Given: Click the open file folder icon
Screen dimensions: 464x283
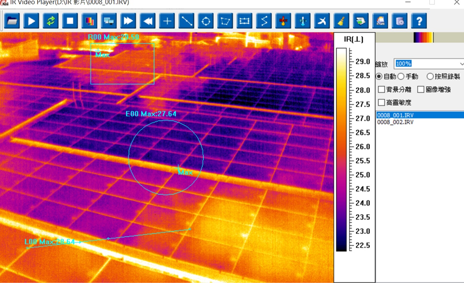Looking at the screenshot, I should coord(12,21).
